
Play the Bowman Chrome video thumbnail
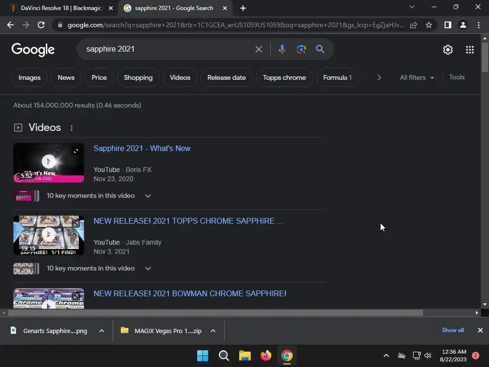tap(49, 298)
